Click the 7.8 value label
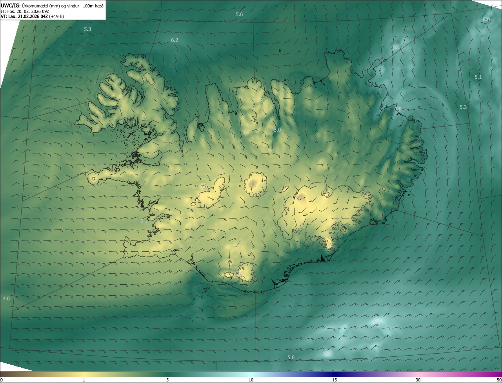Image resolution: width=502 pixels, height=383 pixels. (398, 108)
